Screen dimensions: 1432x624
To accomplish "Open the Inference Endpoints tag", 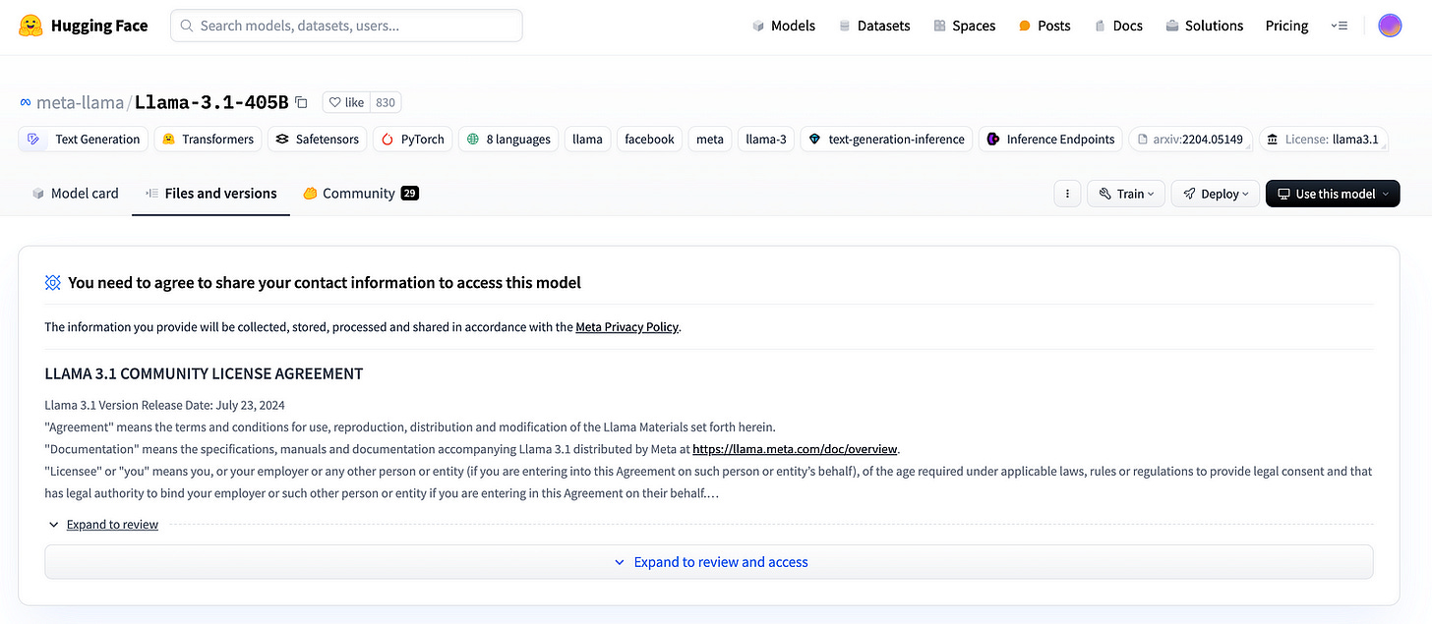I will coord(1049,139).
